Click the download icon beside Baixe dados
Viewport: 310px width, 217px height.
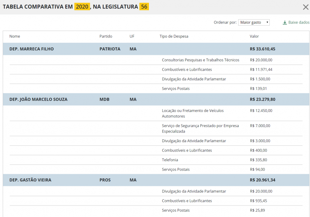(285, 23)
